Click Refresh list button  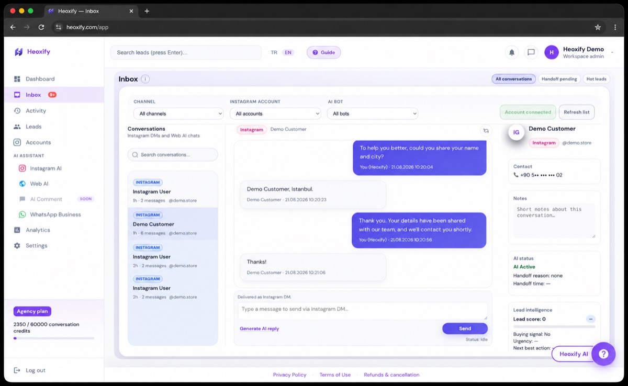[x=577, y=112]
